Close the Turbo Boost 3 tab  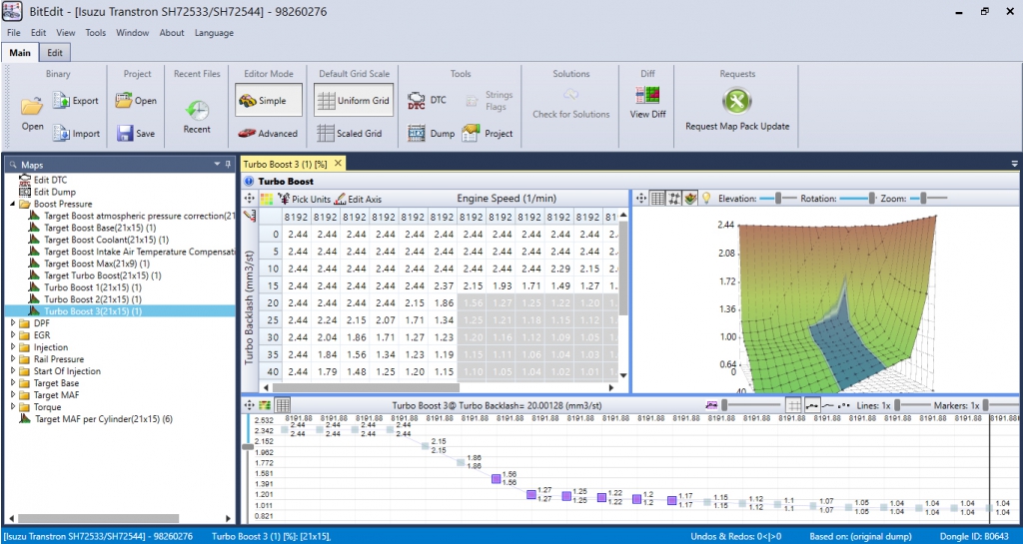(339, 164)
